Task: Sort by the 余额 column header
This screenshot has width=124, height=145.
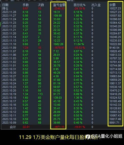Action: click(x=112, y=5)
